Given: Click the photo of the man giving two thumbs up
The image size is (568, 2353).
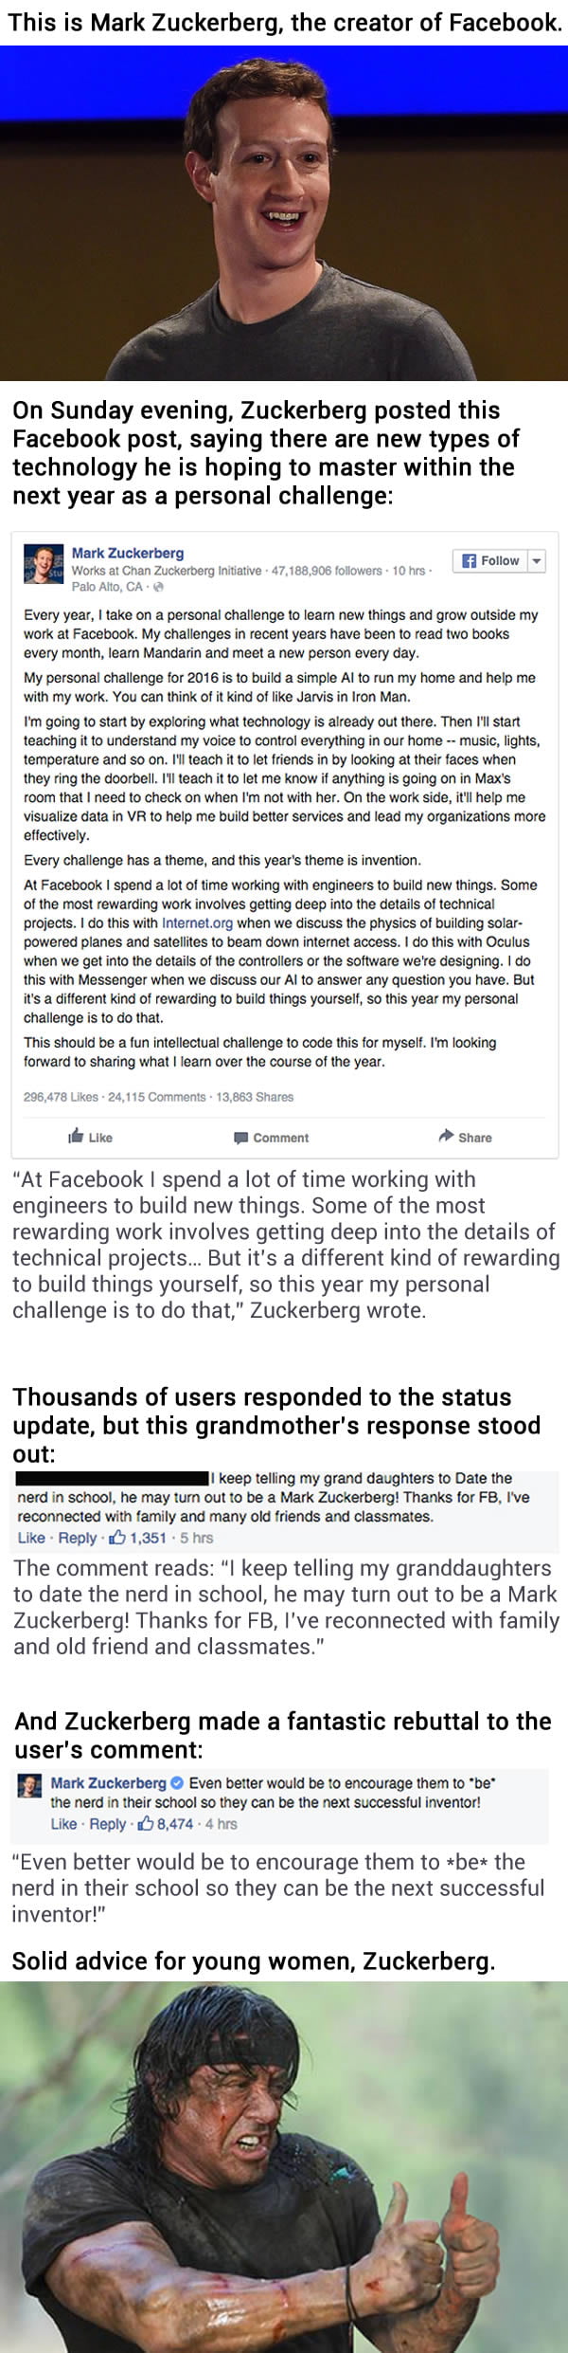Looking at the screenshot, I should tap(284, 2166).
